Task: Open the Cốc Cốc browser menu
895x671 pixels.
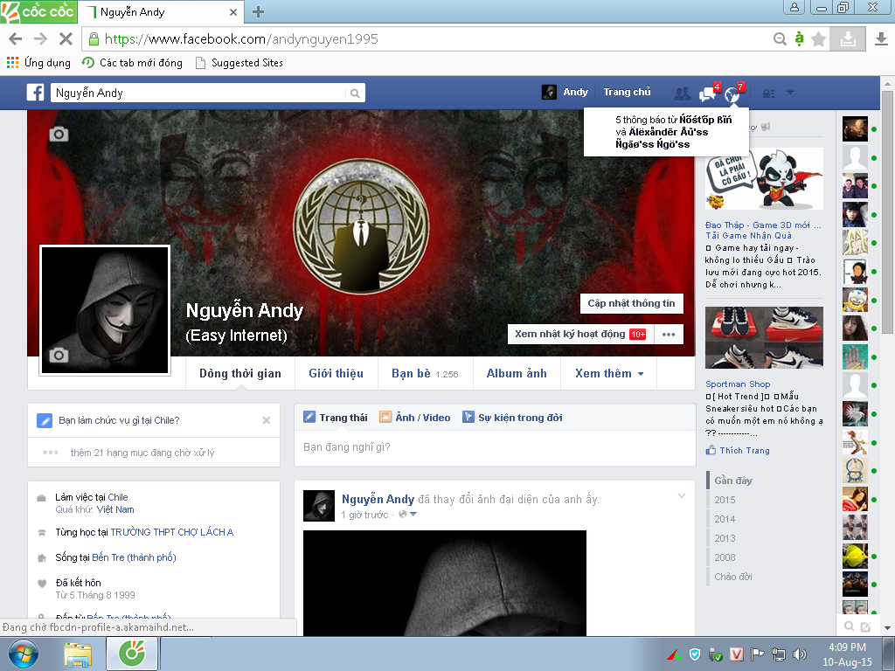Action: (38, 11)
